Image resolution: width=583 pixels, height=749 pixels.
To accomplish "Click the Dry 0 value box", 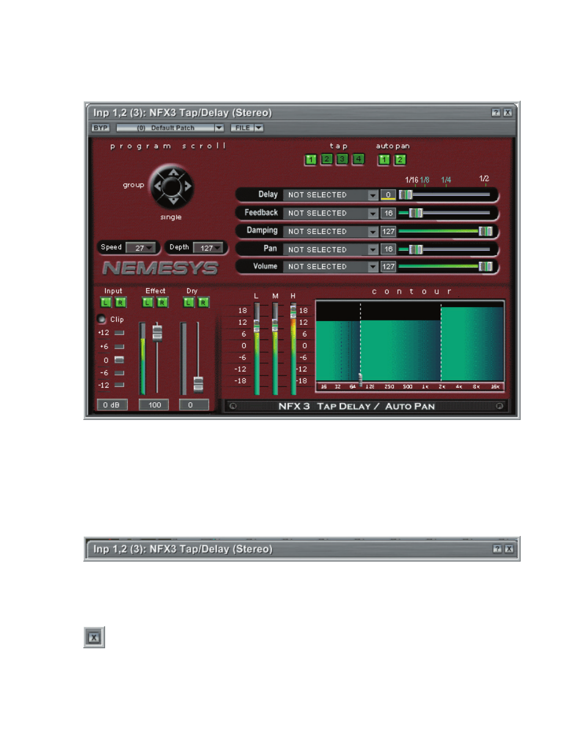I will coord(194,405).
